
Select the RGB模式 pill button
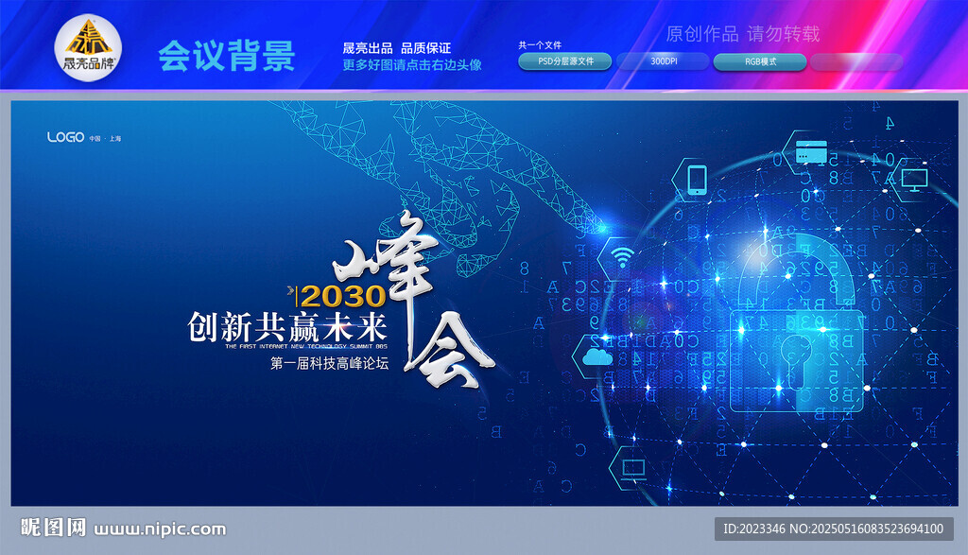[x=760, y=61]
